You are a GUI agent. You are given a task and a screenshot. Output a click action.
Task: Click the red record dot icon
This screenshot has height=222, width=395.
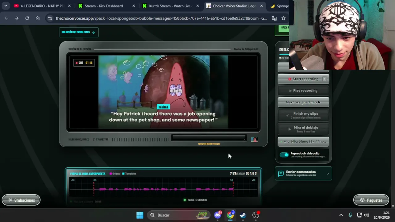coord(290,79)
